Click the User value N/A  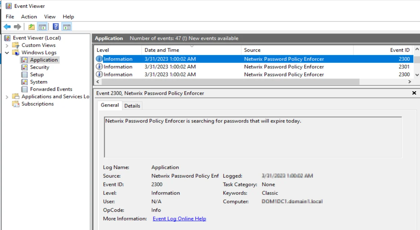[x=156, y=202]
